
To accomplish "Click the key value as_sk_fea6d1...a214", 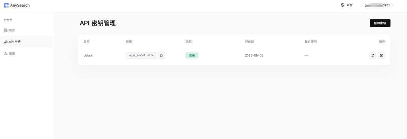I will pyautogui.click(x=141, y=55).
